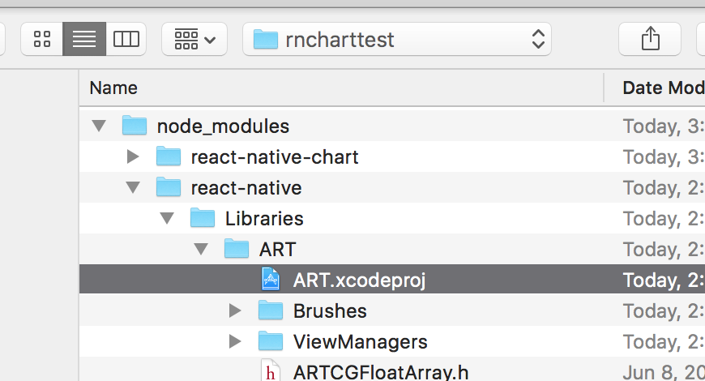Select the Libraries name text
Viewport: 705px width, 381px height.
[264, 219]
